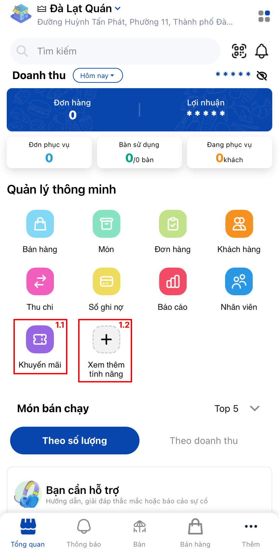Open the Báo cáo reports icon
The height and width of the screenshot is (550, 279).
[173, 281]
